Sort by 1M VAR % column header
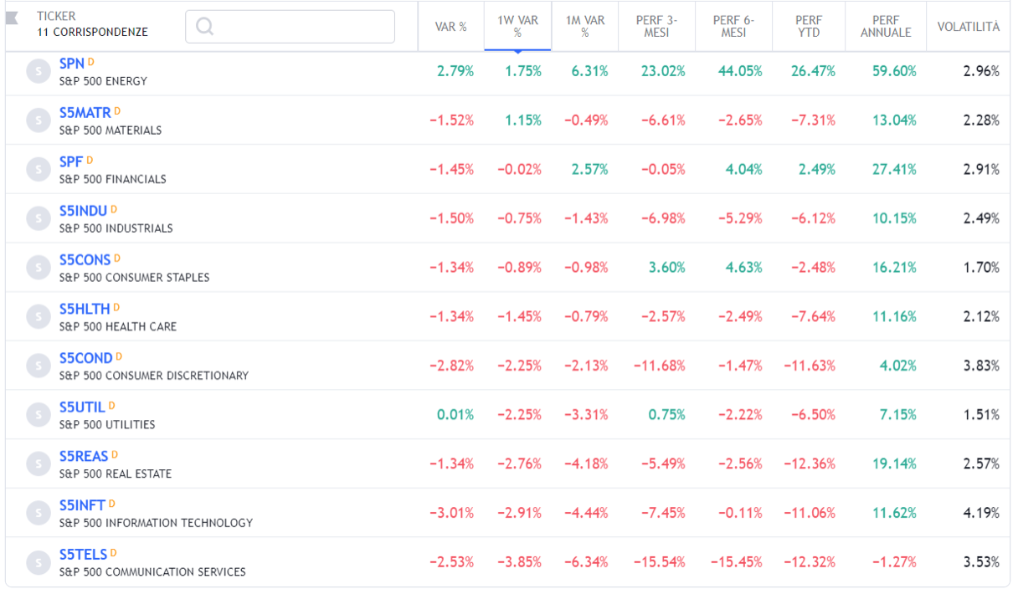 pyautogui.click(x=584, y=27)
